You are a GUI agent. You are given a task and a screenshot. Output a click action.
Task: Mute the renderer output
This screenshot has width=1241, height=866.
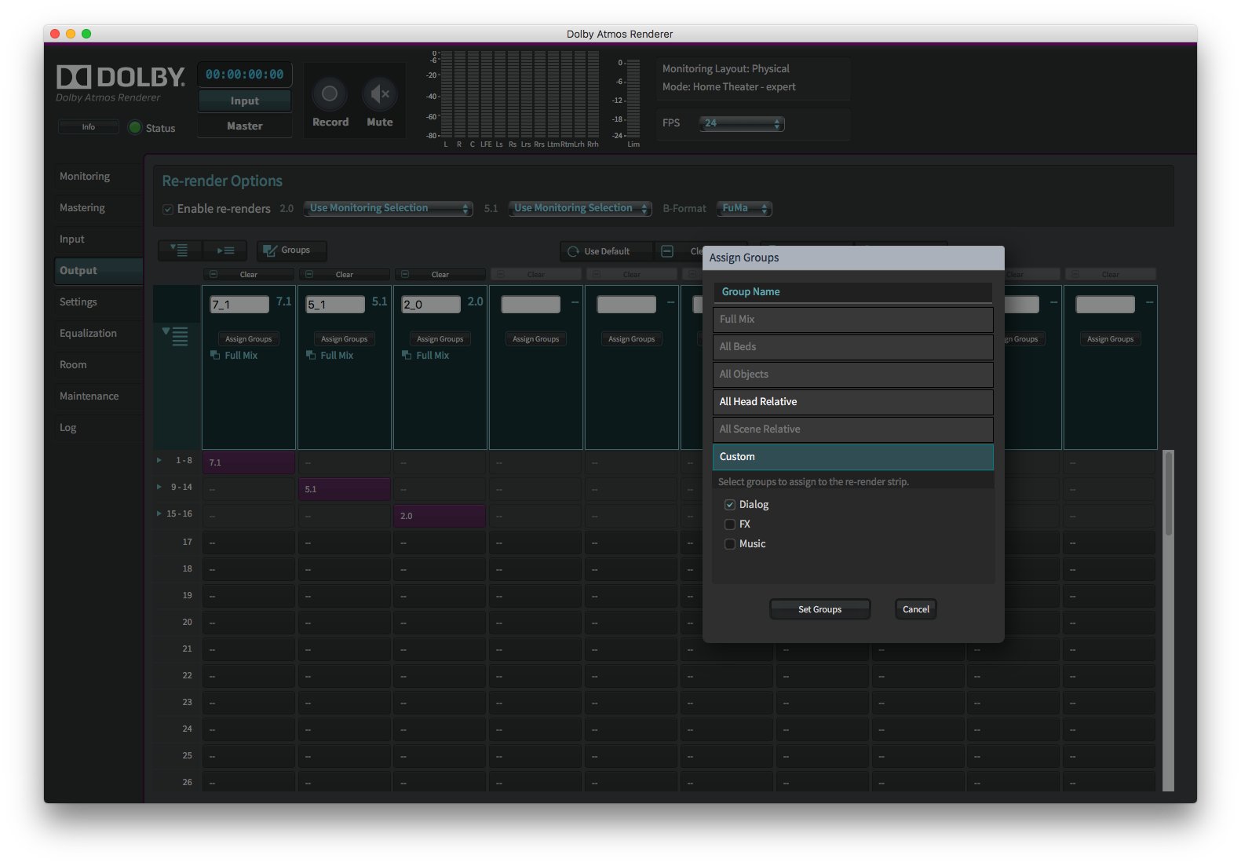coord(380,94)
